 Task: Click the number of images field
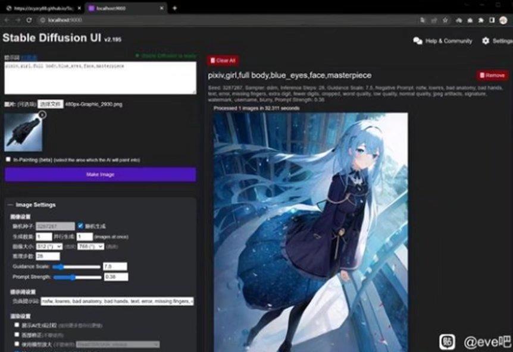click(x=44, y=236)
